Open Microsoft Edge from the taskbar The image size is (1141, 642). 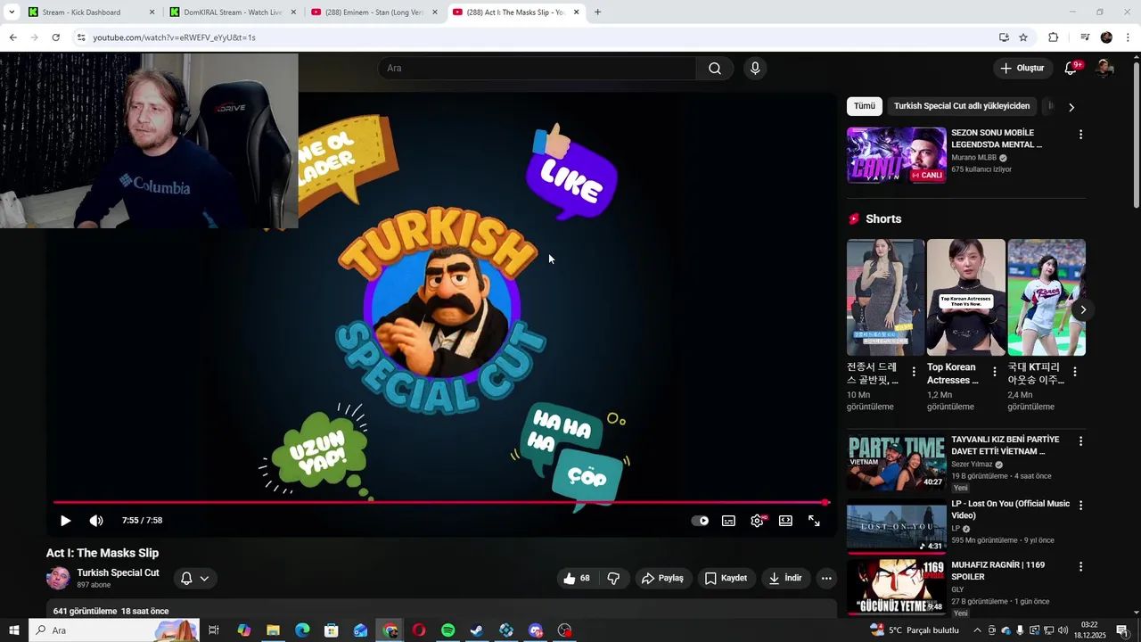302,630
